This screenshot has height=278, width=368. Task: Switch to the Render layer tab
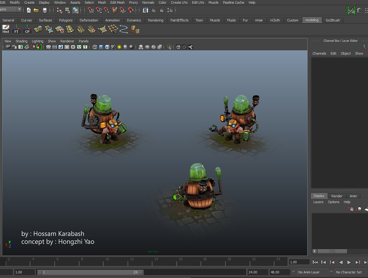tap(337, 196)
